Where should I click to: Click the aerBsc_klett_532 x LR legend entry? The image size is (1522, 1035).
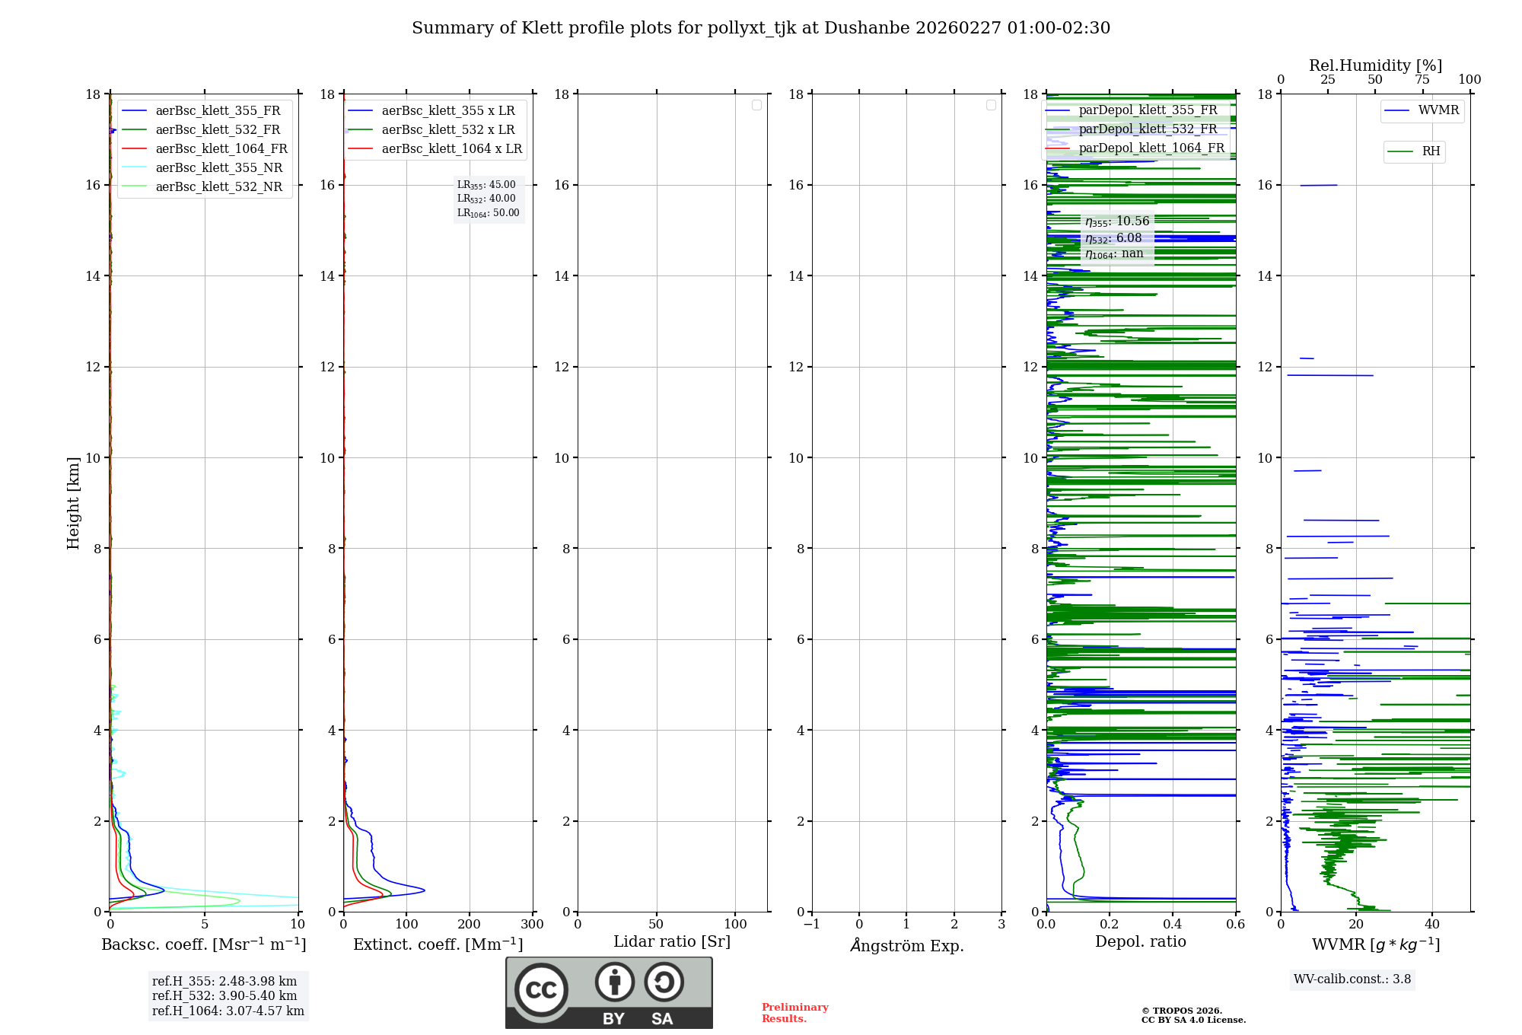coord(447,129)
